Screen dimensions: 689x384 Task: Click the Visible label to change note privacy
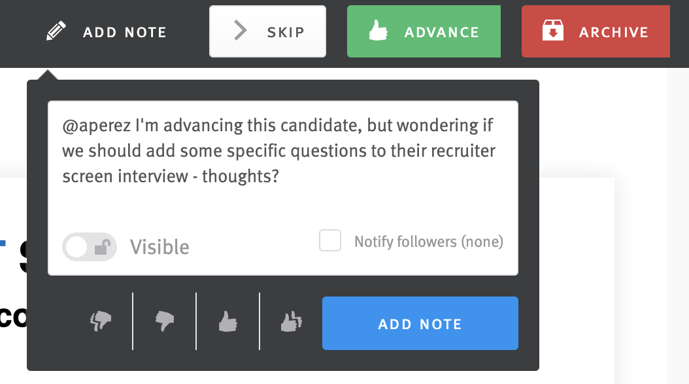(x=160, y=247)
